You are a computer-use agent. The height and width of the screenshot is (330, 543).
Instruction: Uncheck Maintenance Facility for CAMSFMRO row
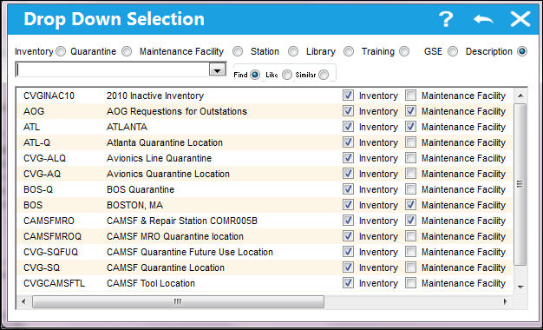(x=410, y=221)
